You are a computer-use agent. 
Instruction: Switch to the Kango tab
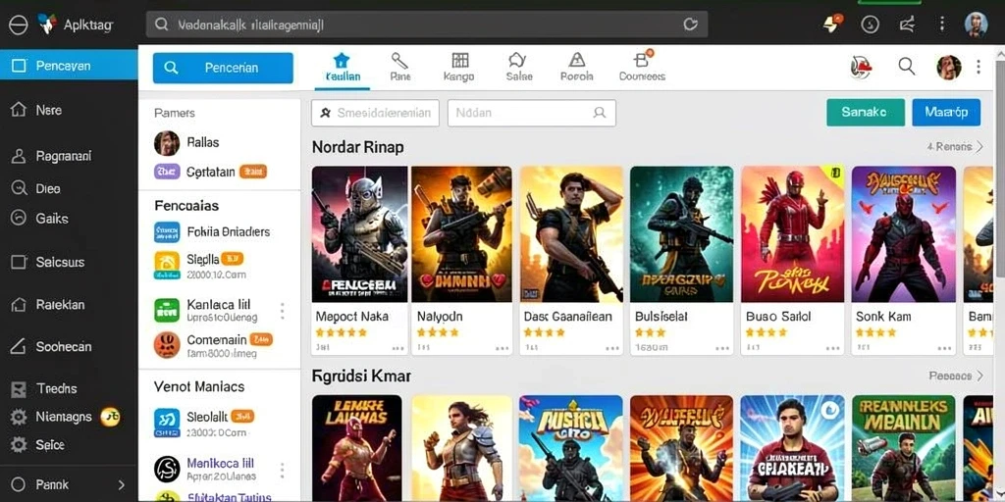pos(459,67)
